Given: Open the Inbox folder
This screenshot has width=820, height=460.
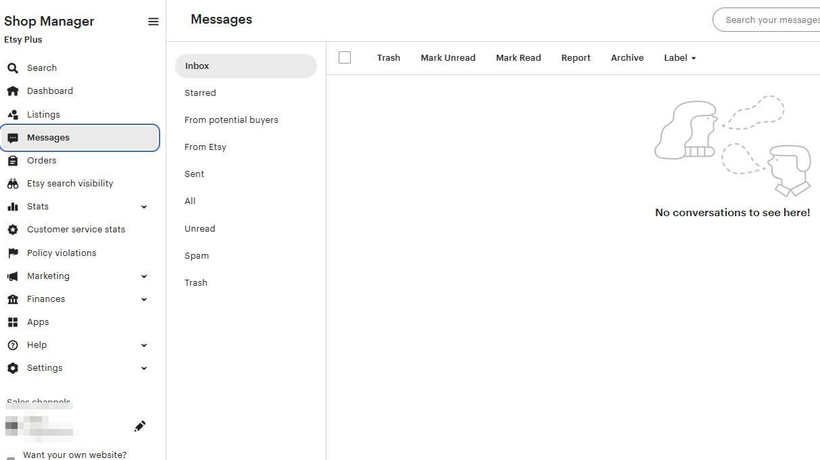Looking at the screenshot, I should pyautogui.click(x=245, y=66).
